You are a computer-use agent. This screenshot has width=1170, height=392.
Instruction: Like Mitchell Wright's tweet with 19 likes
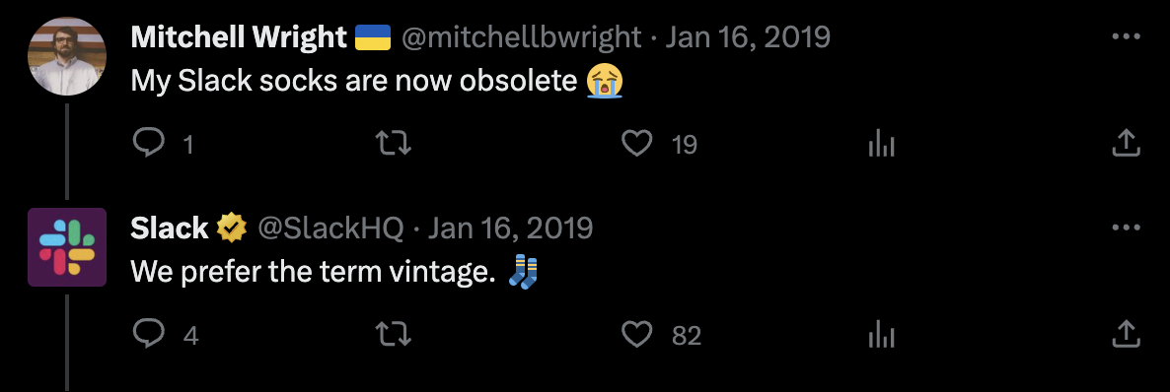click(636, 143)
